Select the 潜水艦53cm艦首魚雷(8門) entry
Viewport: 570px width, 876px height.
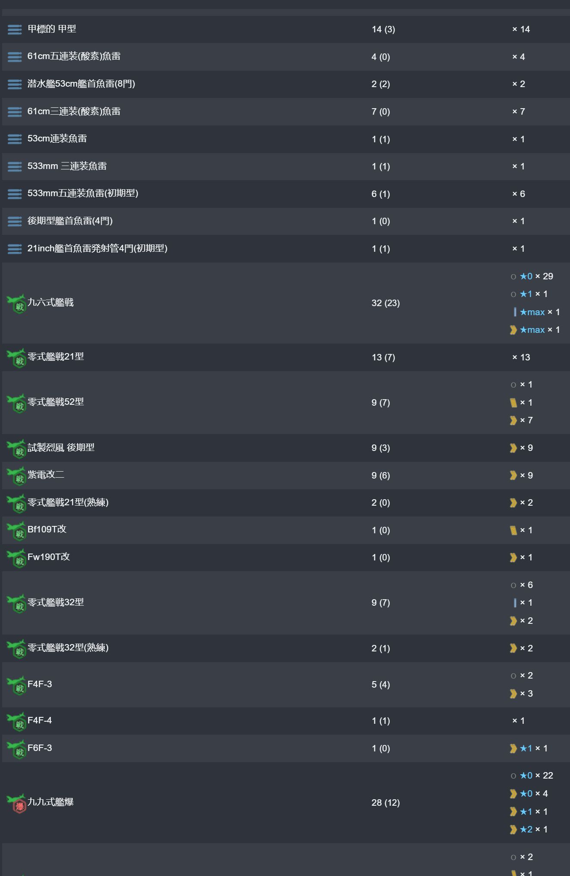[x=81, y=84]
